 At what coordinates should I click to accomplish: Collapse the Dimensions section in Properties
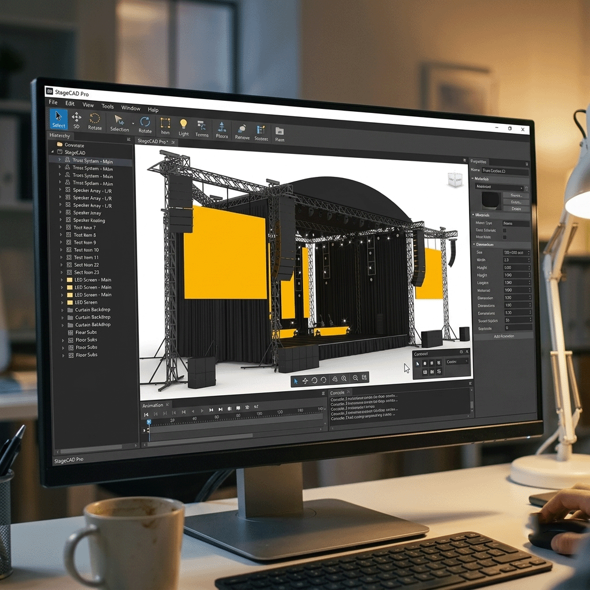click(474, 244)
